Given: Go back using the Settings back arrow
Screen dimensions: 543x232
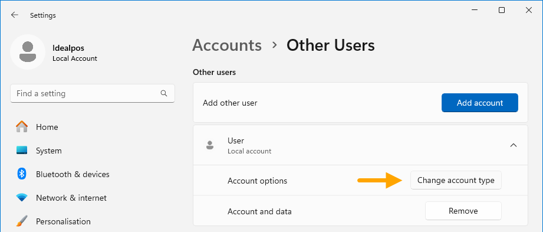Looking at the screenshot, I should pyautogui.click(x=14, y=15).
